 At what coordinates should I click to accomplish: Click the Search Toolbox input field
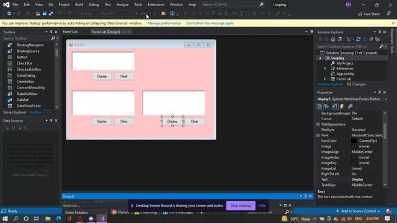click(x=27, y=38)
